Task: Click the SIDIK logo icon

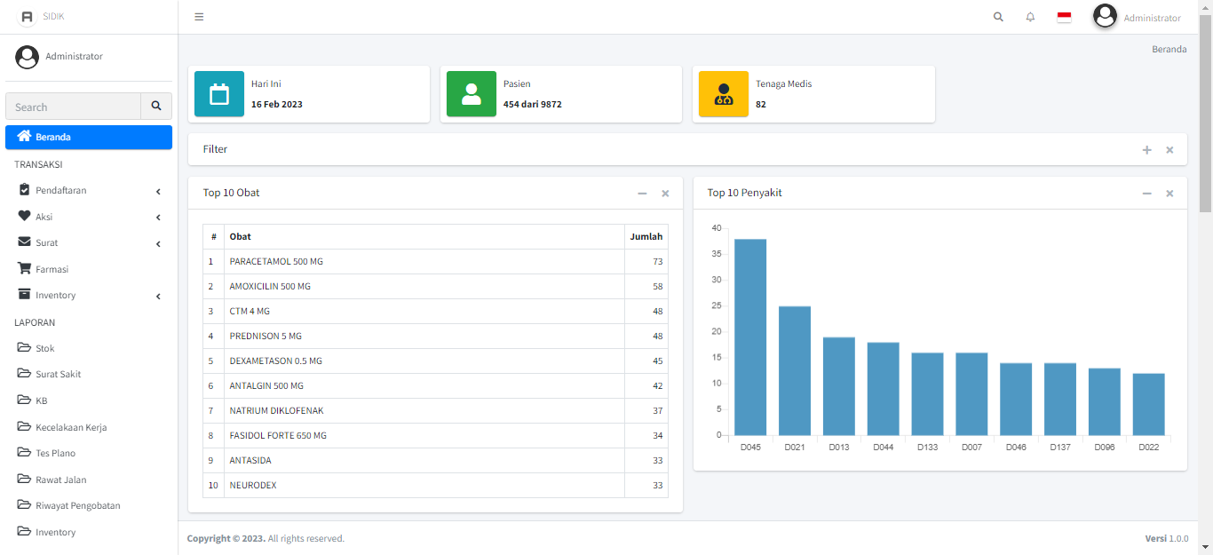Action: coord(28,17)
